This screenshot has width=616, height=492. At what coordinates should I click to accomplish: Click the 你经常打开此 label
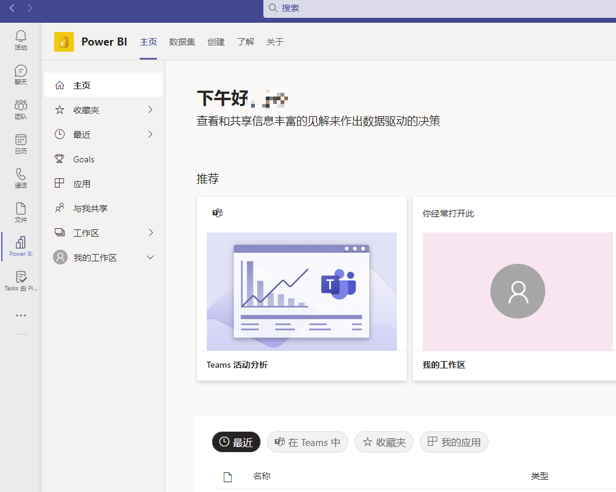448,213
